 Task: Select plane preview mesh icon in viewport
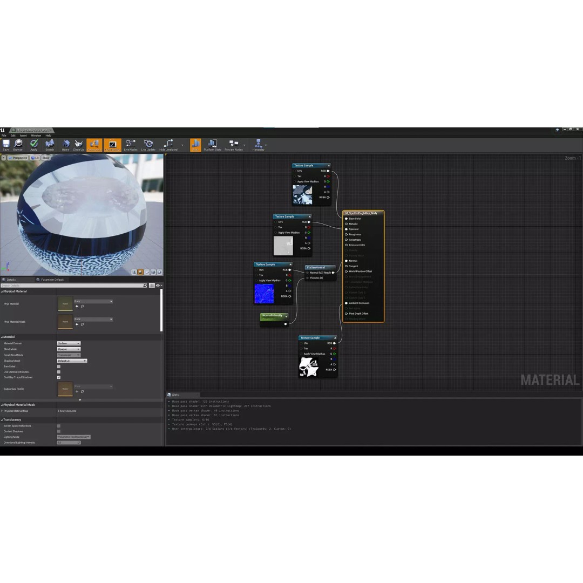click(147, 272)
